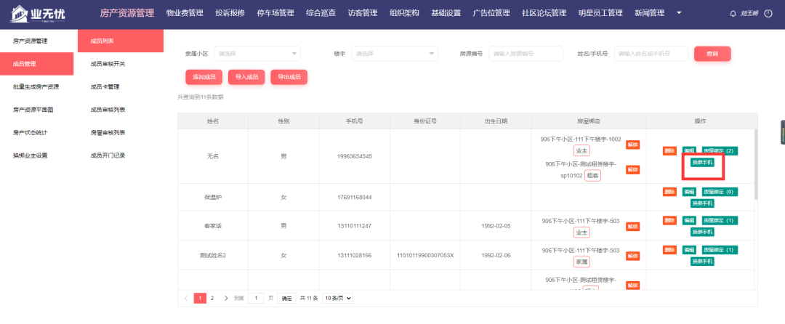Open 基础设置 in the top menu
Image resolution: width=785 pixels, height=324 pixels.
(x=446, y=14)
